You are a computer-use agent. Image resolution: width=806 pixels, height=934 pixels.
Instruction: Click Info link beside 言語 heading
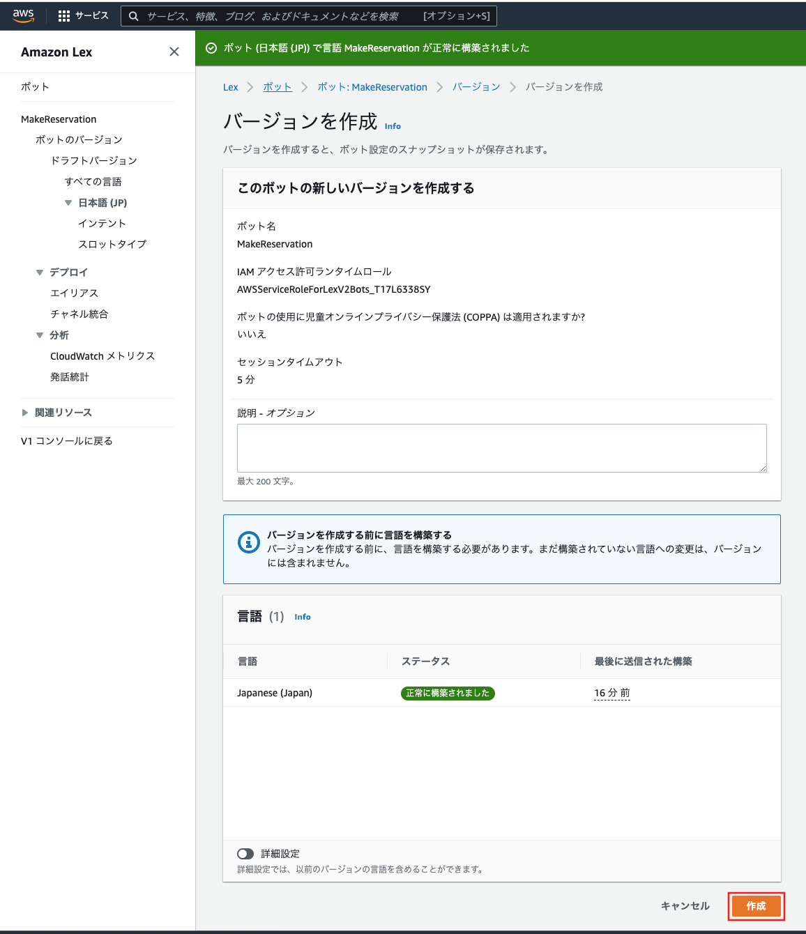(x=303, y=617)
